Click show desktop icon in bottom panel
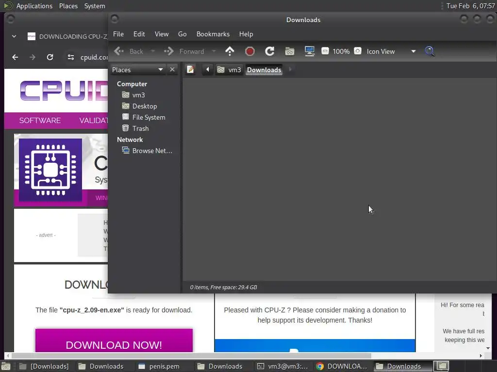 click(x=6, y=366)
